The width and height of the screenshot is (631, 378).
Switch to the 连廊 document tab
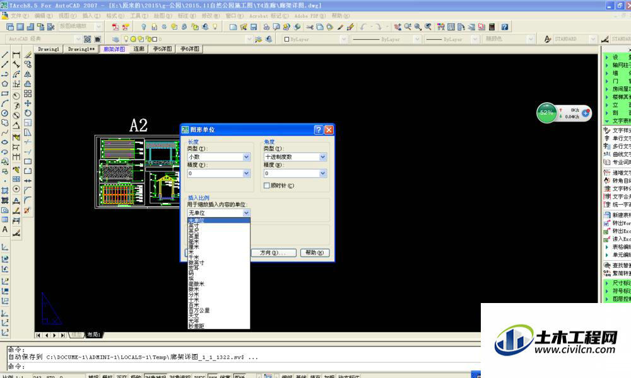(x=139, y=49)
